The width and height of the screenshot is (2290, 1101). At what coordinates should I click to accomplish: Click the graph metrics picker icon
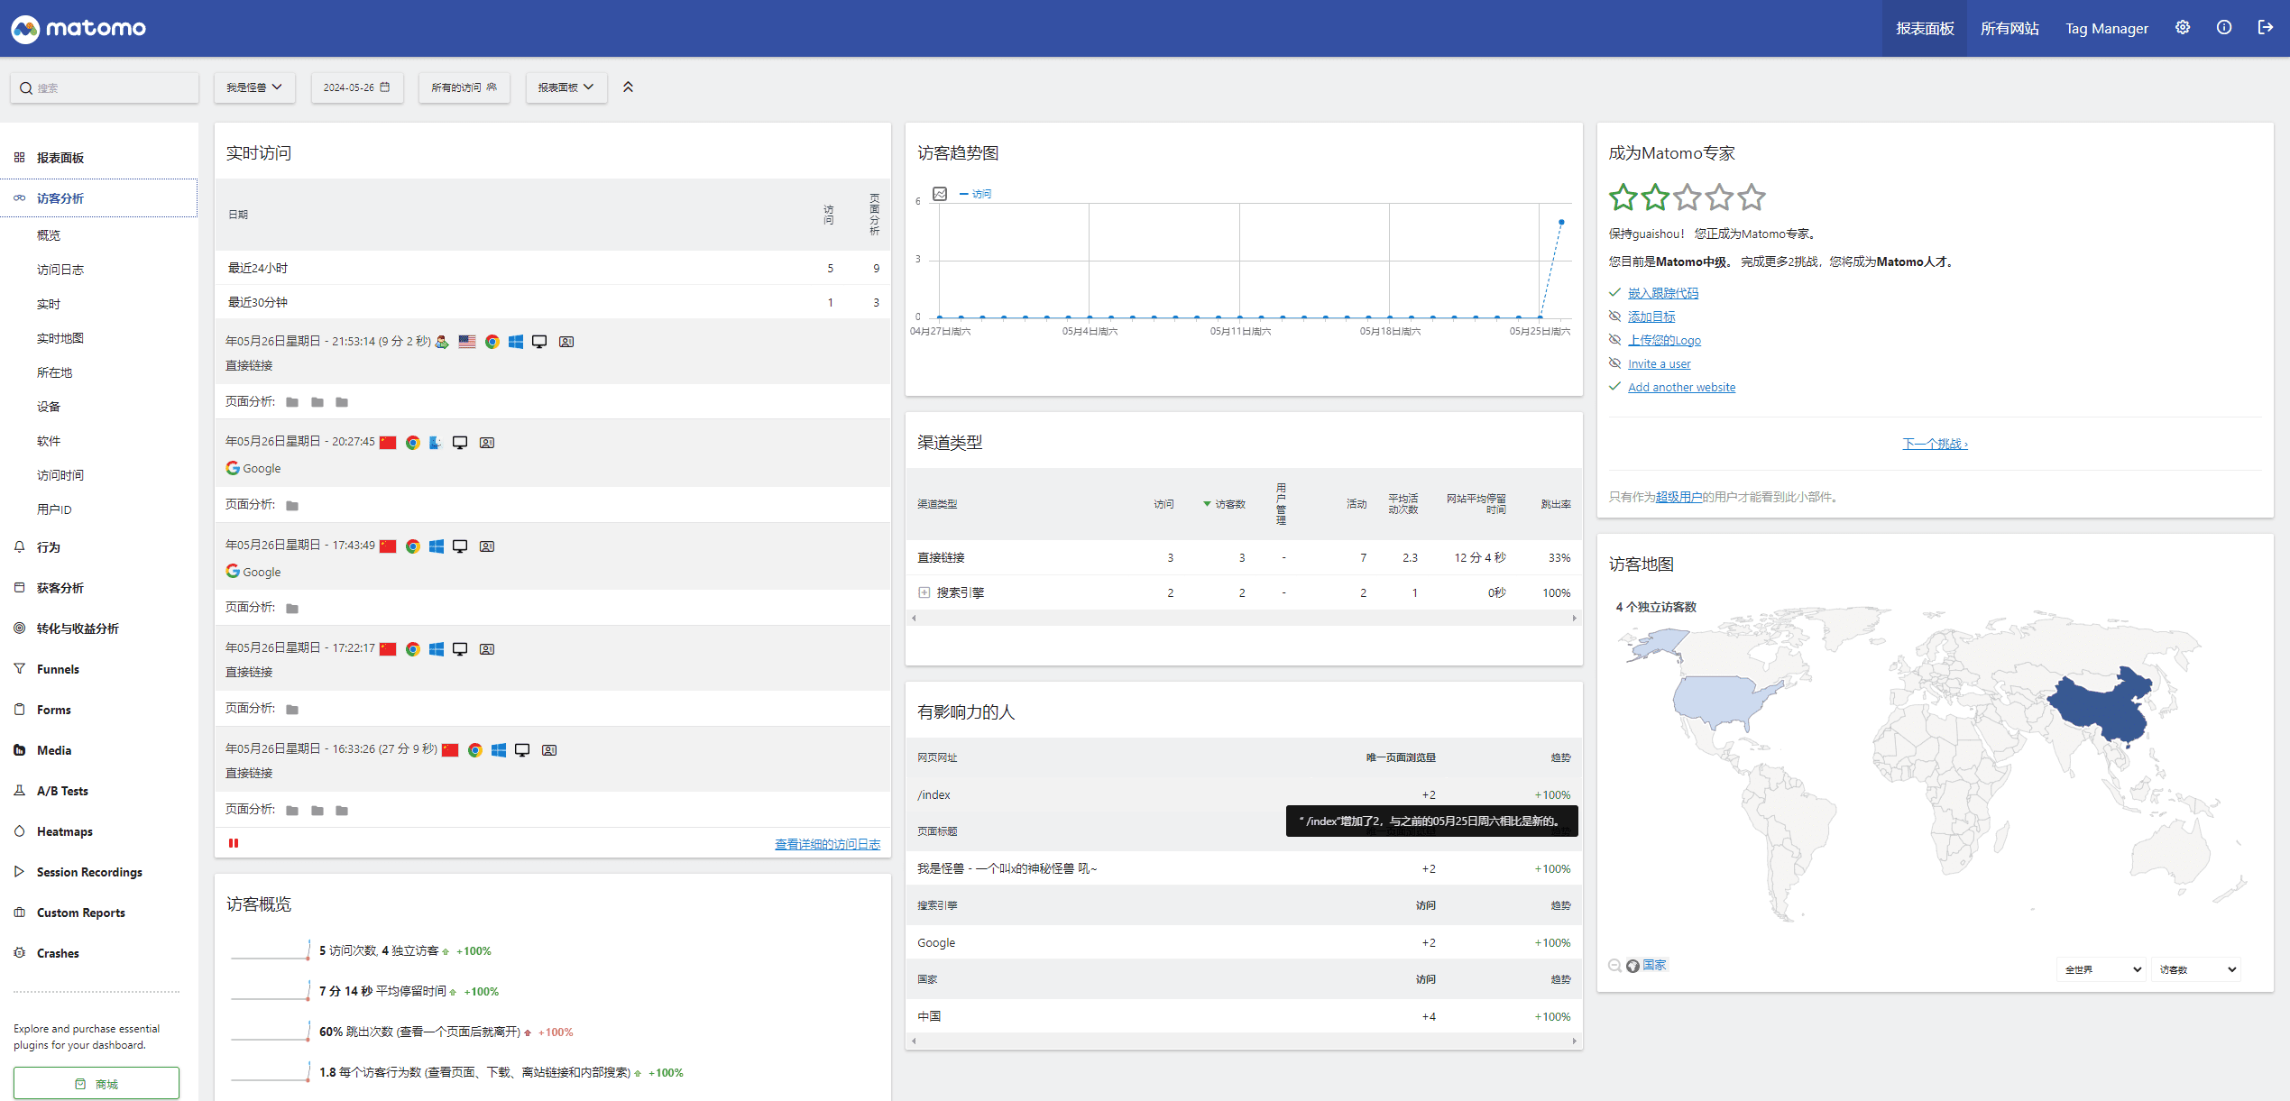tap(940, 194)
